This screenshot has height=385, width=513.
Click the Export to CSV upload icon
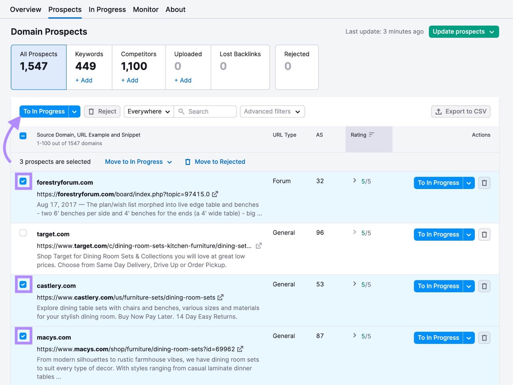(438, 111)
